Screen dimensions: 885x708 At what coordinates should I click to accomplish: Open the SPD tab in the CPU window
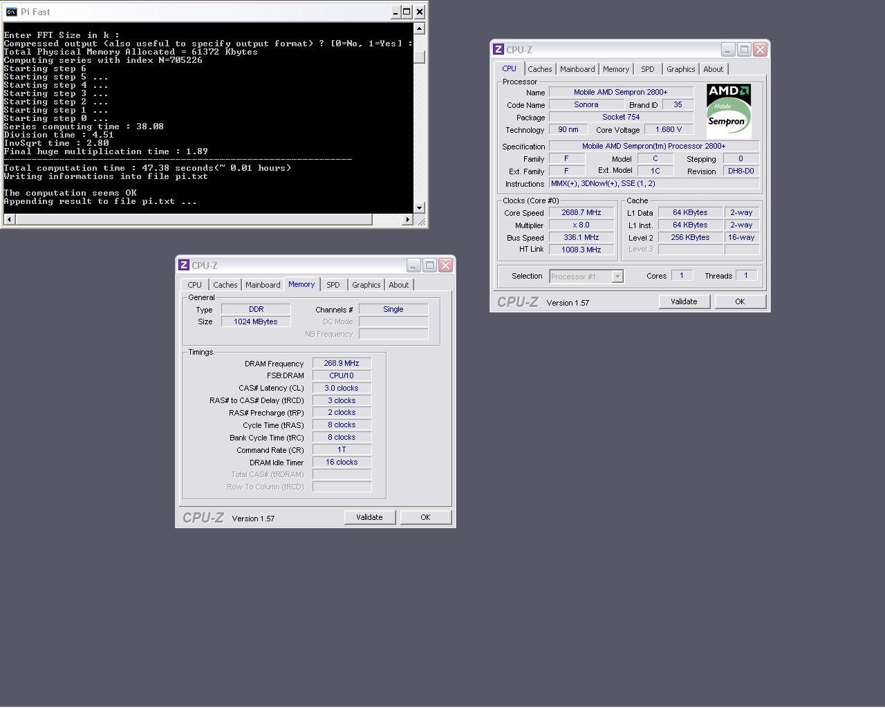647,69
